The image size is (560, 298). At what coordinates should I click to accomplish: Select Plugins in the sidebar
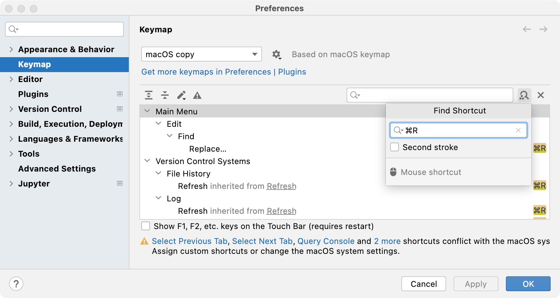[33, 94]
